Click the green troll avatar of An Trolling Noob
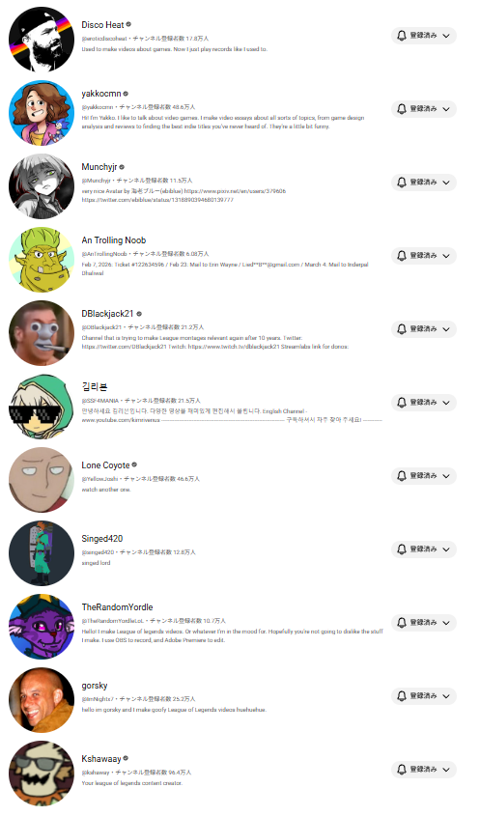The height and width of the screenshot is (816, 480). click(x=42, y=259)
